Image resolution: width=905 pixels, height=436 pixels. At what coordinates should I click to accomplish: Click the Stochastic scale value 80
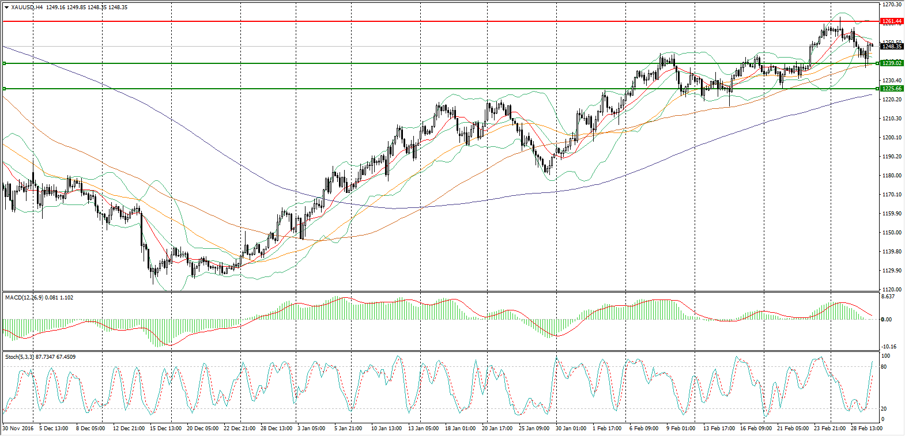(x=885, y=367)
